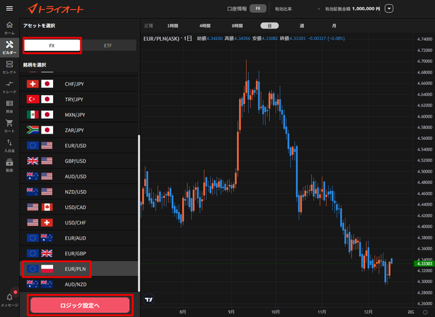This screenshot has width=435, height=317.
Task: Select the AUD/NZD pair
Action: (x=79, y=284)
